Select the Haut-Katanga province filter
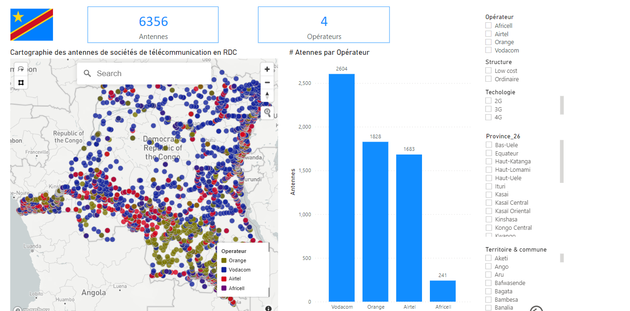630x311 pixels. tap(489, 162)
